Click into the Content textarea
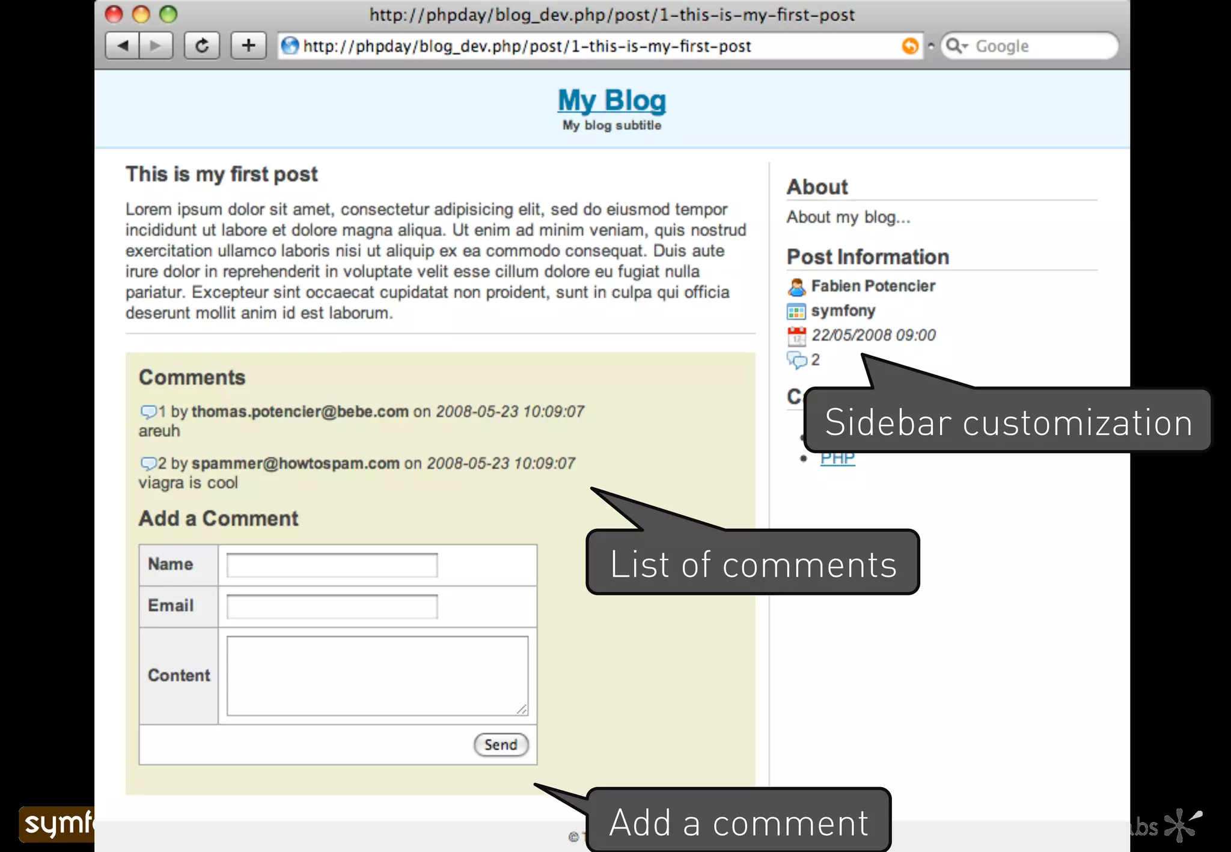This screenshot has height=852, width=1231. click(x=377, y=675)
